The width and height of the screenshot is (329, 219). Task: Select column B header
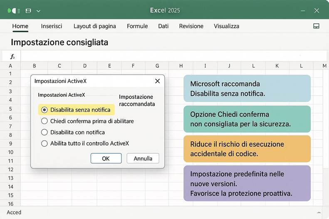point(34,66)
